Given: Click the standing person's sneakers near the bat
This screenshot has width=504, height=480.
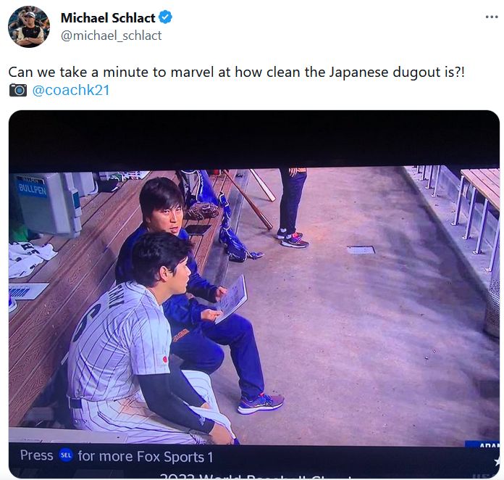Looking at the screenshot, I should coord(292,238).
